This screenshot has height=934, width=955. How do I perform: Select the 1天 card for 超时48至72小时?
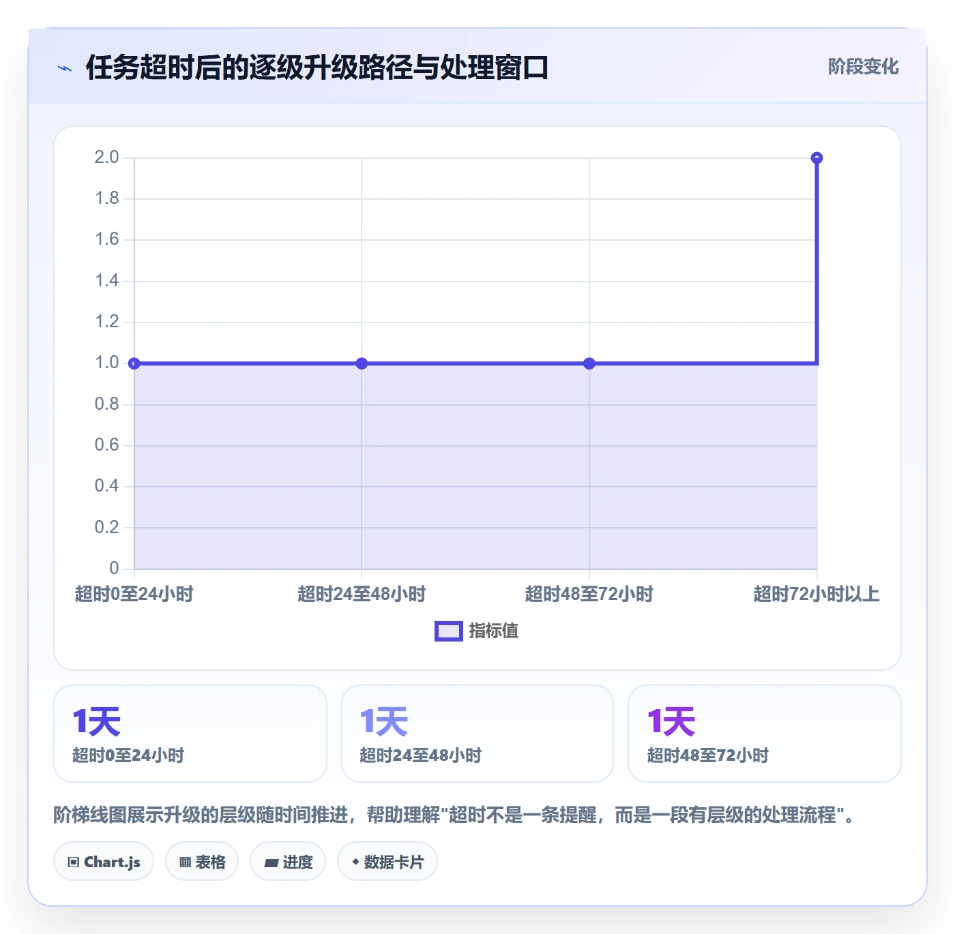[765, 734]
